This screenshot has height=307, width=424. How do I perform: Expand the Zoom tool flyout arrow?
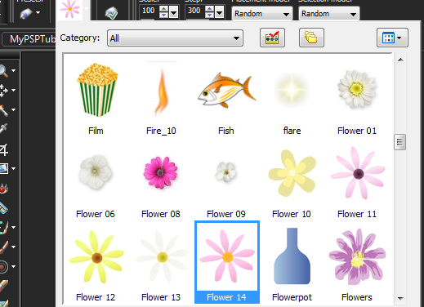point(14,71)
